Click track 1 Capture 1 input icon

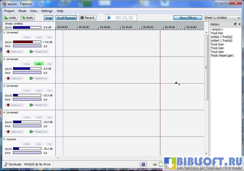8,52
